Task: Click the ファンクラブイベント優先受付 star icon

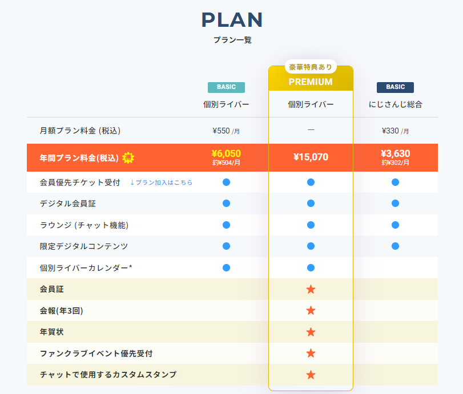Action: pos(311,353)
